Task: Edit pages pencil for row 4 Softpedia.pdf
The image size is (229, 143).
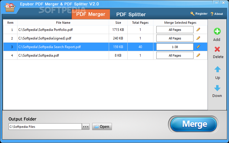Action: [198, 55]
